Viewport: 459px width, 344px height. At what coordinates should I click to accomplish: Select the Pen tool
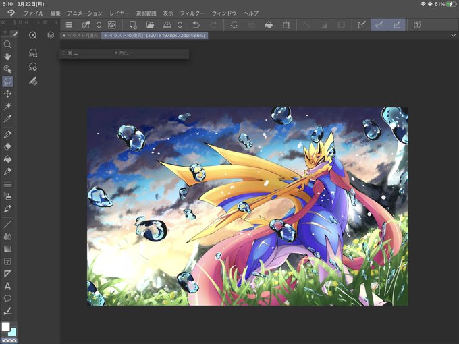click(7, 134)
